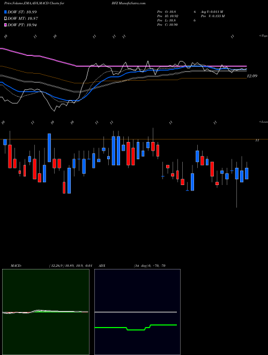
Task: Click the 'Pre V: 0.155 M' volume text
Action: (x=213, y=16)
